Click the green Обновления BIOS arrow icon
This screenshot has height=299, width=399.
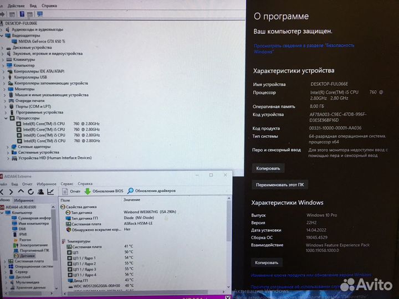pos(87,191)
